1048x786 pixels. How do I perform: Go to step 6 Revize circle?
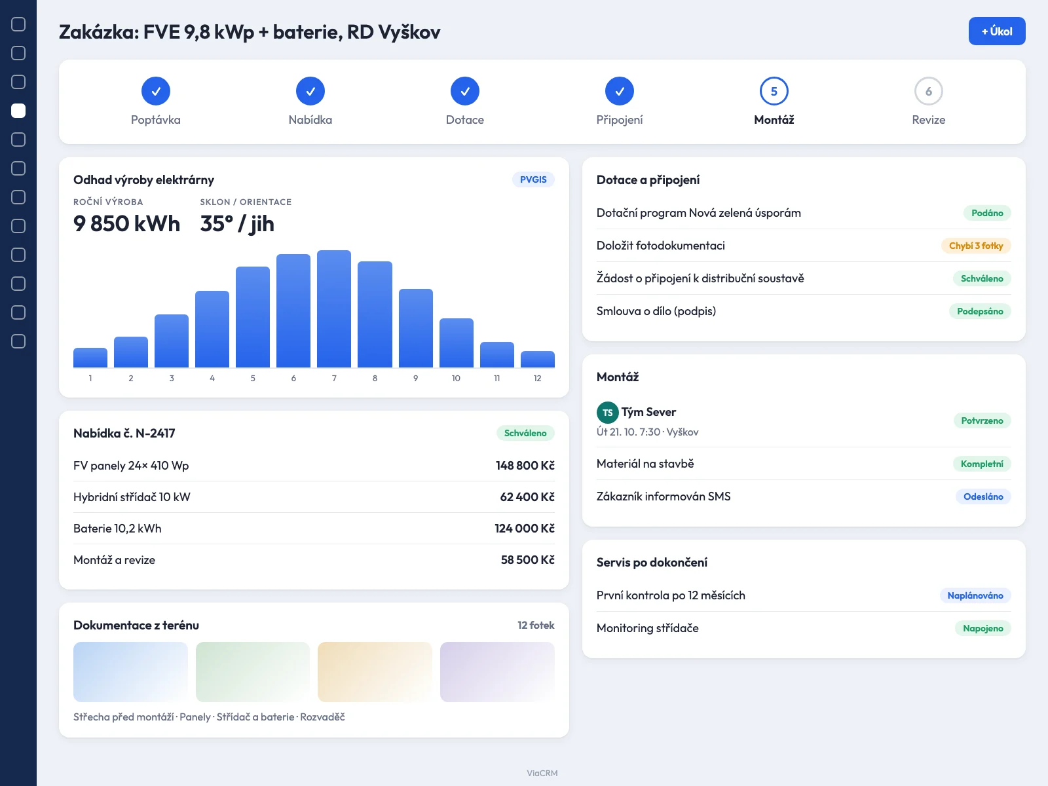tap(929, 91)
